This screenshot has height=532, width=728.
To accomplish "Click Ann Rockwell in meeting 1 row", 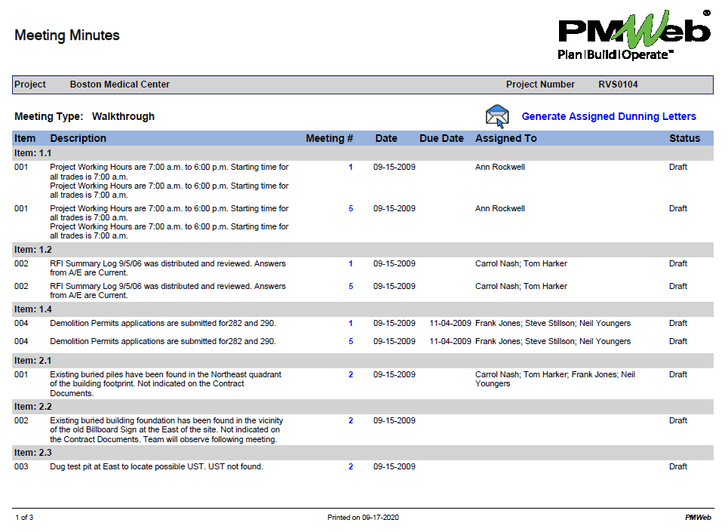I will 499,167.
